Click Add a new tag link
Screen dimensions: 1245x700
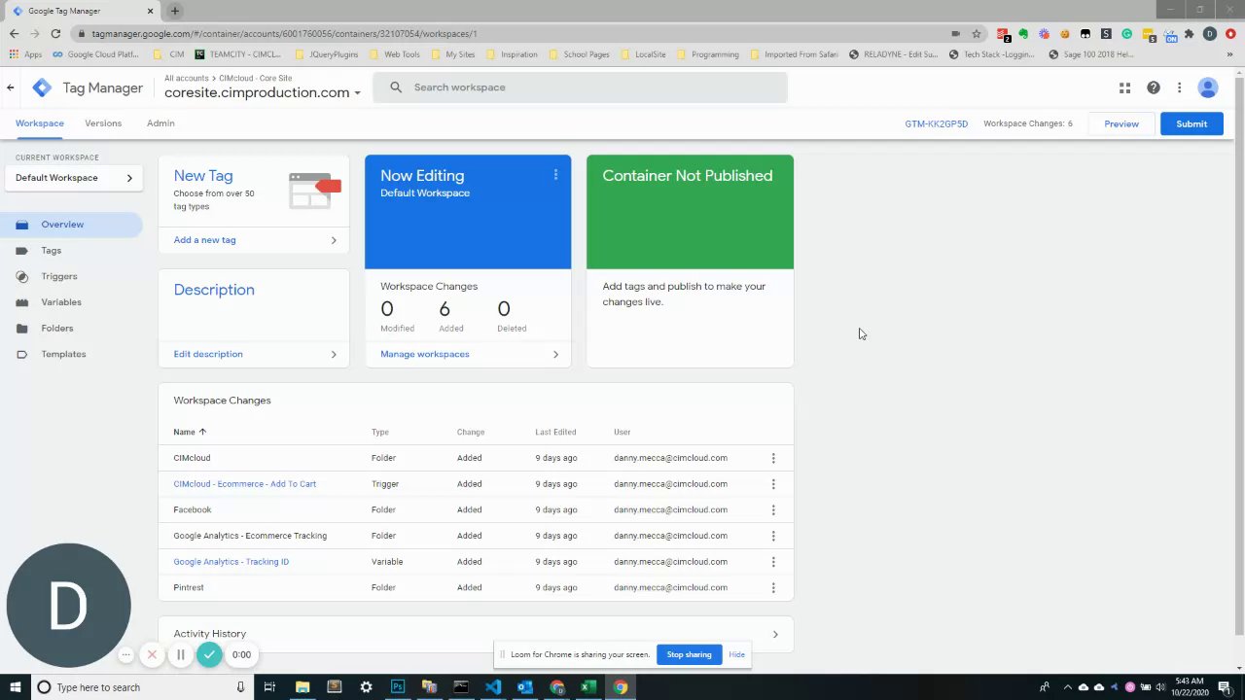[204, 240]
